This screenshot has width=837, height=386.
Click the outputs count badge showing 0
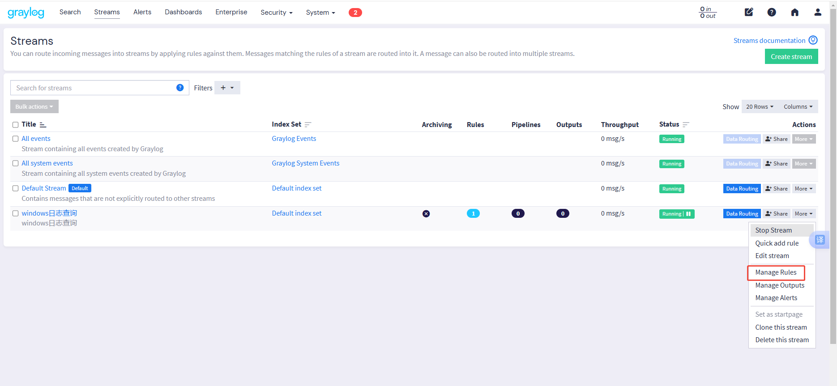click(563, 214)
